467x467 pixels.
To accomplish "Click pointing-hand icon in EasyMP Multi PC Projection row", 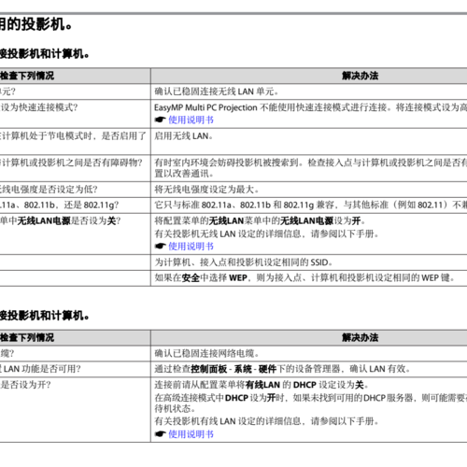I will [x=161, y=120].
